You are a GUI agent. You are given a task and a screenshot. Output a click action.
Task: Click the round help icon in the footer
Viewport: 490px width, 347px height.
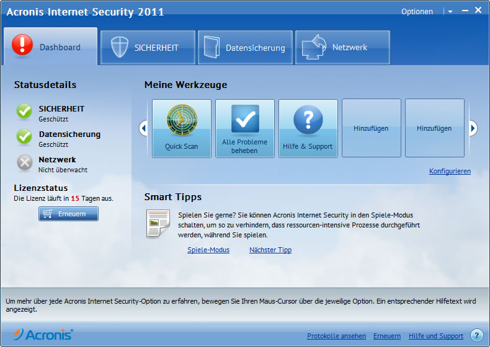[x=476, y=335]
